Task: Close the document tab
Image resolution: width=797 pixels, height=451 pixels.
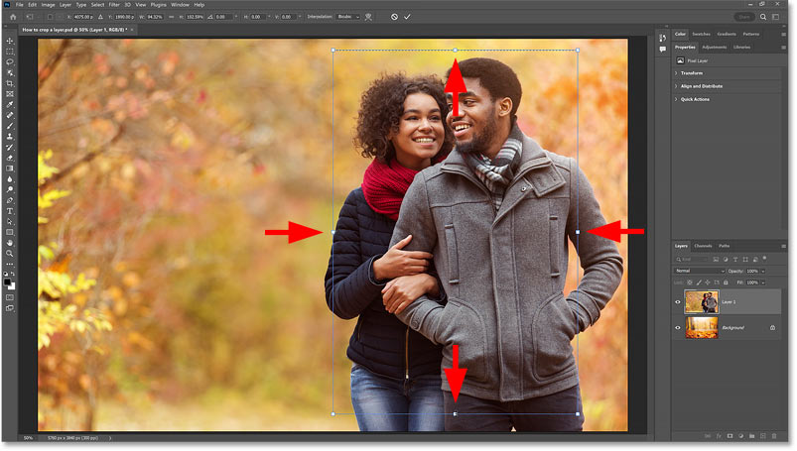Action: click(132, 30)
